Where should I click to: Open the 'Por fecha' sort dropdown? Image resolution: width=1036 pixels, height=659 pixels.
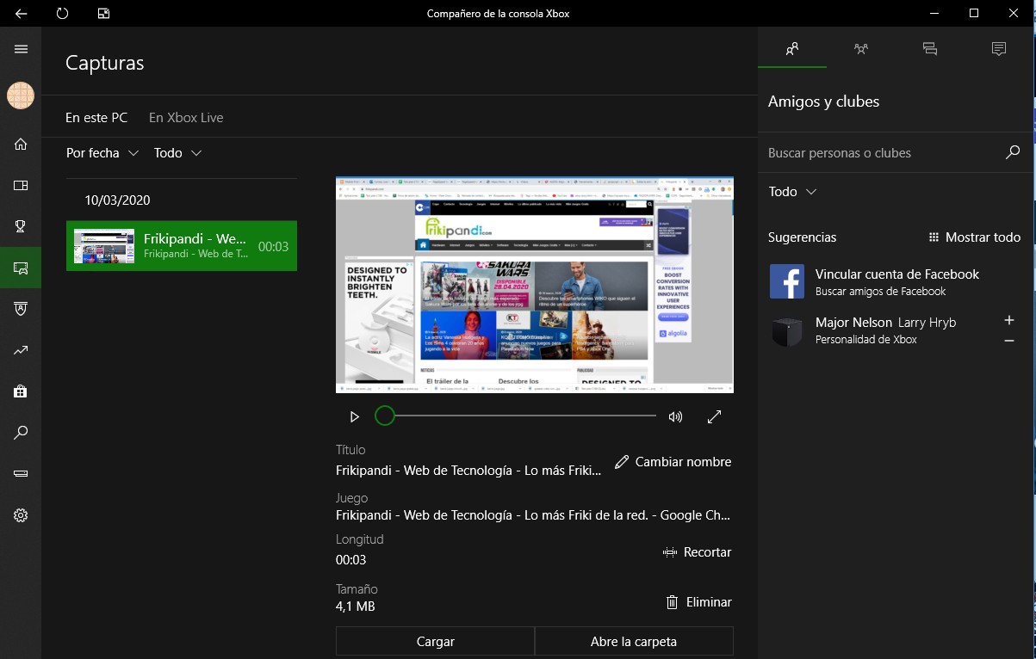pyautogui.click(x=102, y=153)
